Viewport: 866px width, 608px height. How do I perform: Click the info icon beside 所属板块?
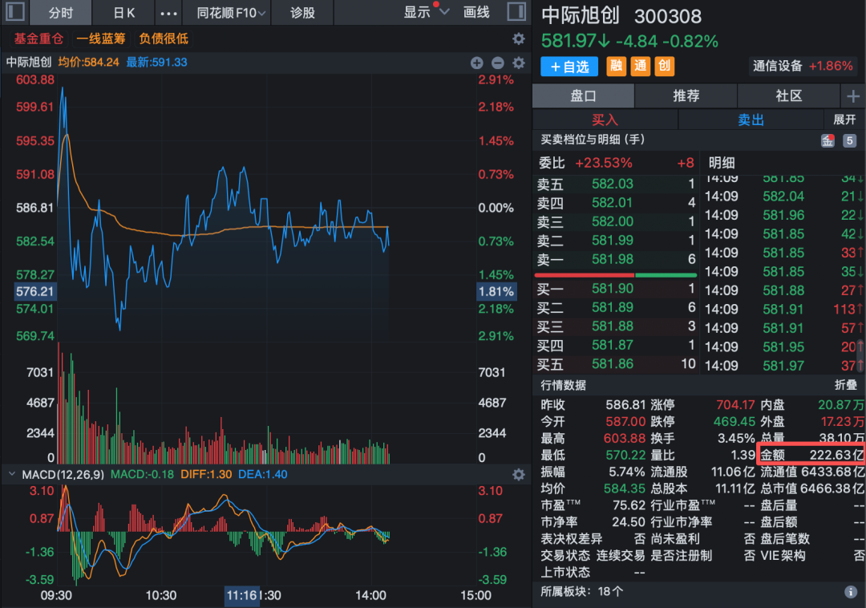click(x=851, y=592)
